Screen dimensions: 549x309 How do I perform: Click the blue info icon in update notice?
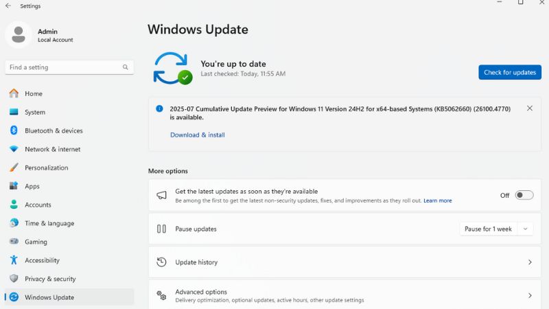(x=159, y=108)
